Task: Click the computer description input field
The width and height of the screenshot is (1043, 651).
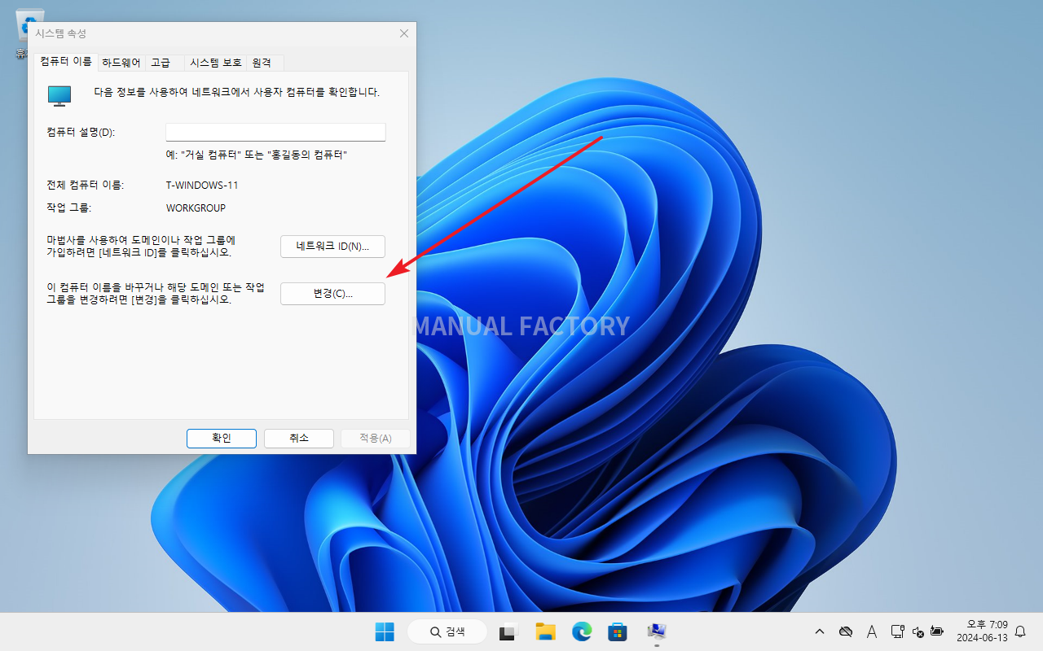Action: click(x=275, y=132)
